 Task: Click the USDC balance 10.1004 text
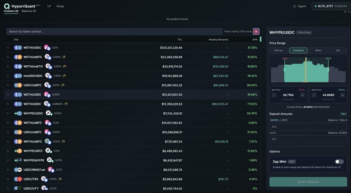338,133
